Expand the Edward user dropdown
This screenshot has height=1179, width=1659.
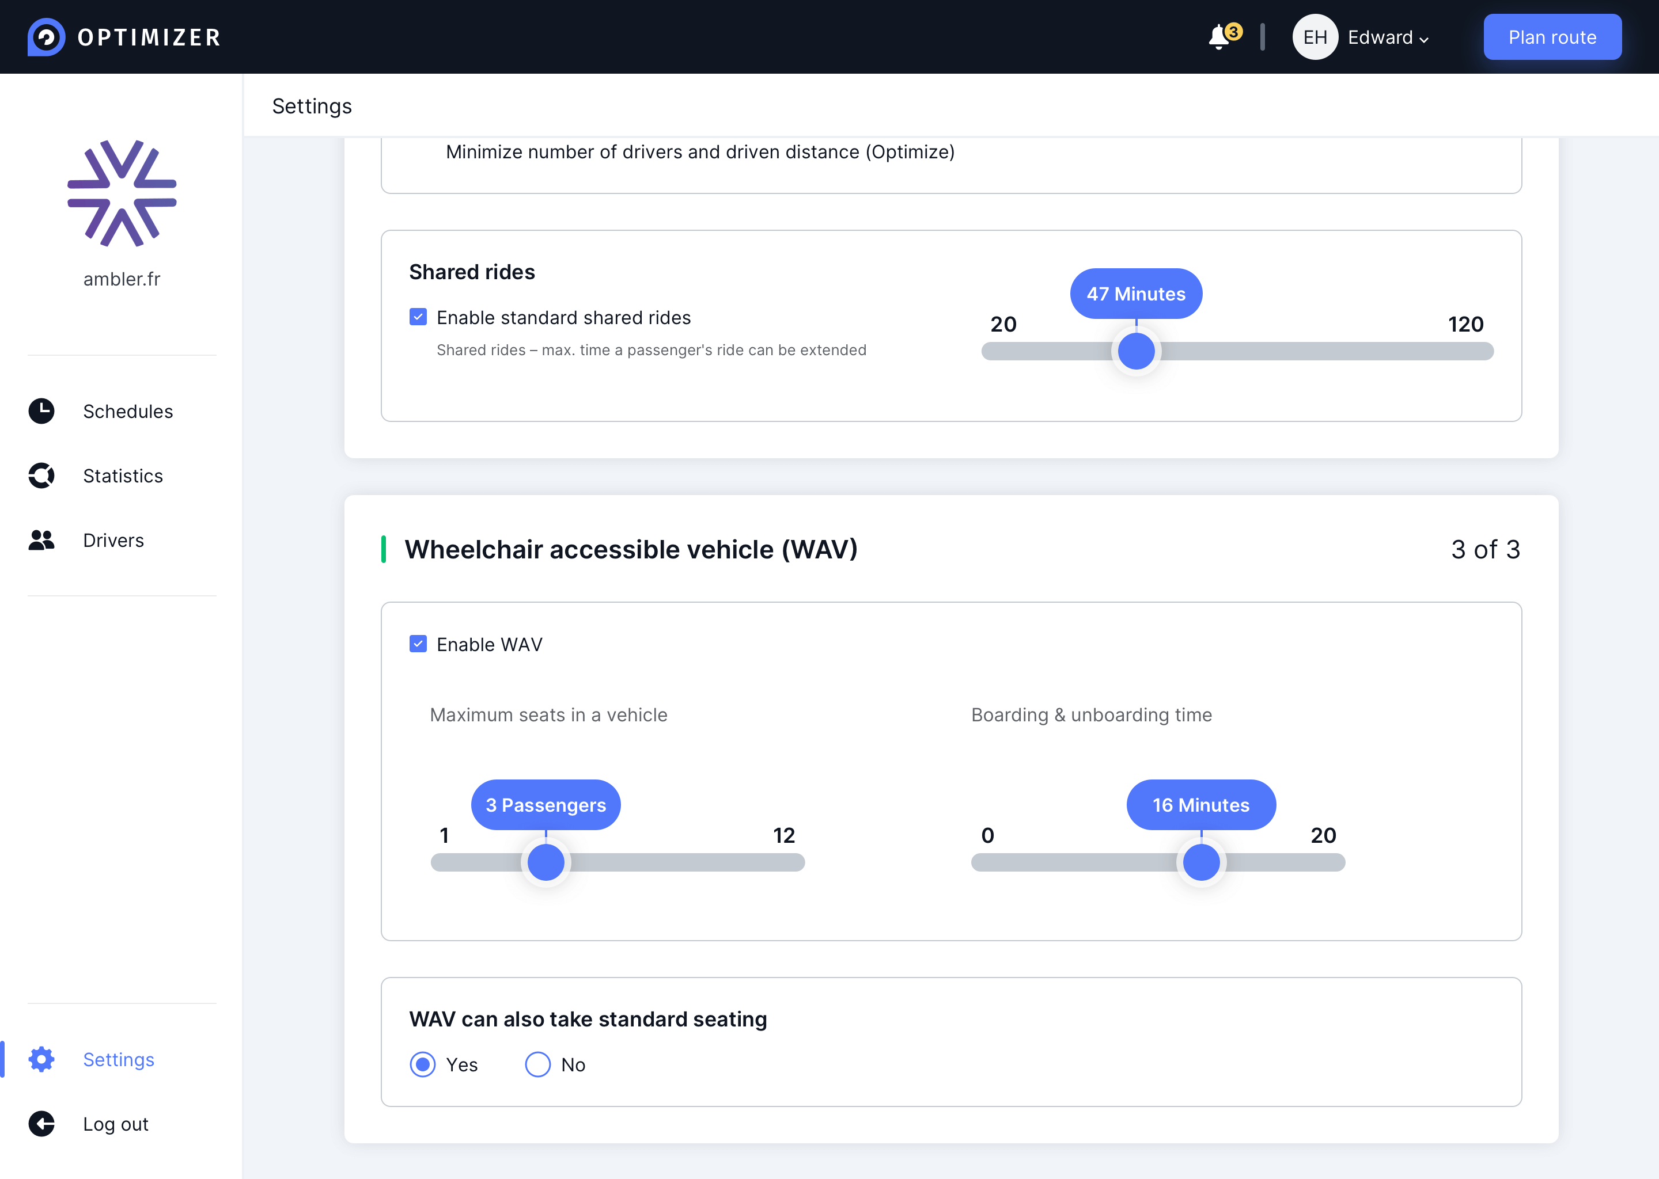click(1387, 38)
